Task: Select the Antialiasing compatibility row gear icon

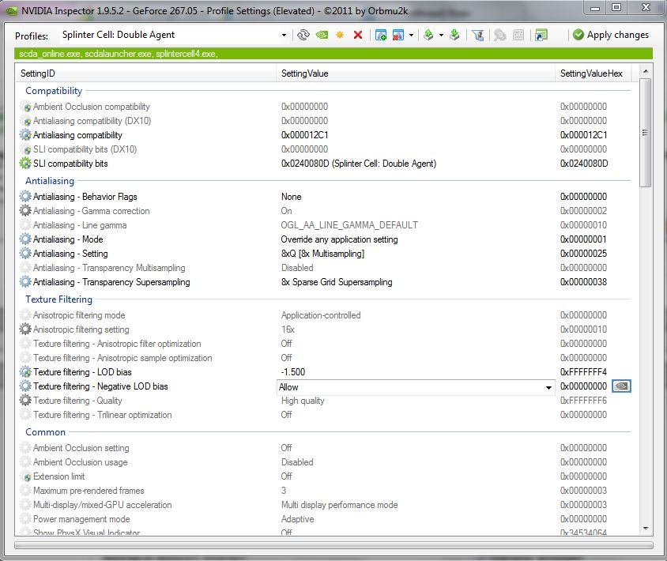Action: (x=25, y=135)
